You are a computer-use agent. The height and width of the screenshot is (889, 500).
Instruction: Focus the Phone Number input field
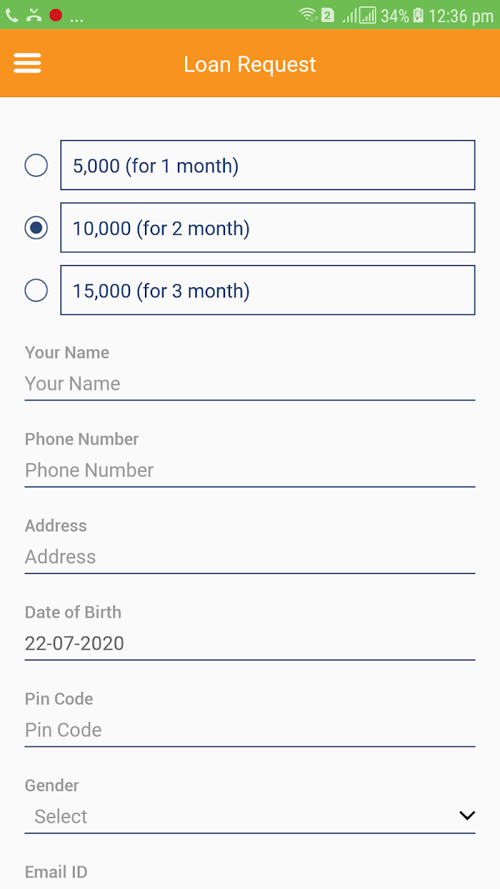(x=249, y=470)
